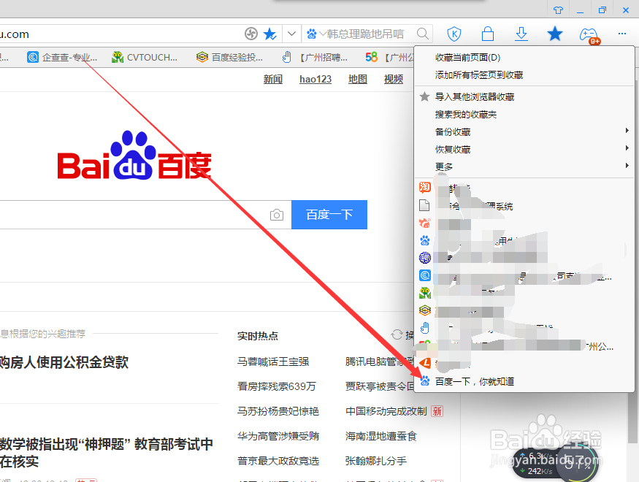The width and height of the screenshot is (639, 482).
Task: Click the refresh icon beside 实时热点
Action: (x=397, y=335)
